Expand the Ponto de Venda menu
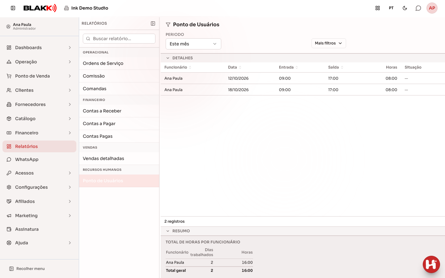 pos(39,76)
